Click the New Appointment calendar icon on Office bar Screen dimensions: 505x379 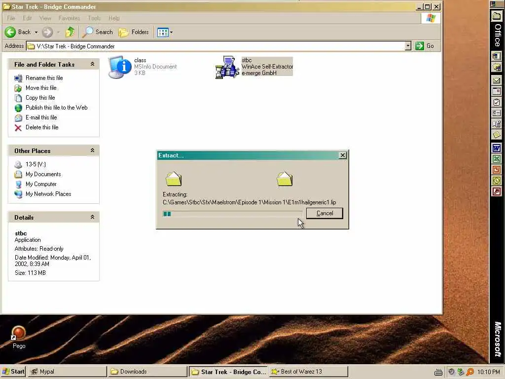(496, 91)
